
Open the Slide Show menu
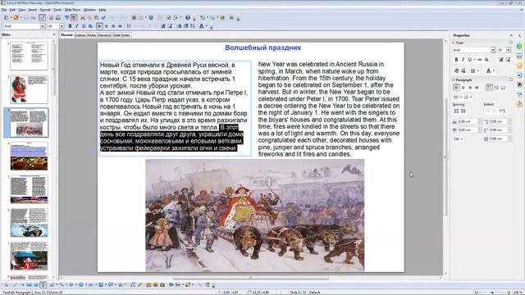point(72,10)
